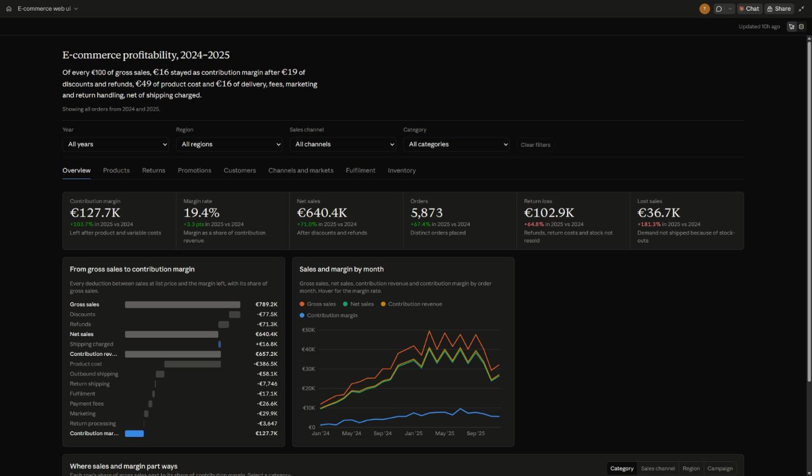The height and width of the screenshot is (476, 812).
Task: Select the Sales channel segment in breakdown toggle
Action: (x=658, y=469)
